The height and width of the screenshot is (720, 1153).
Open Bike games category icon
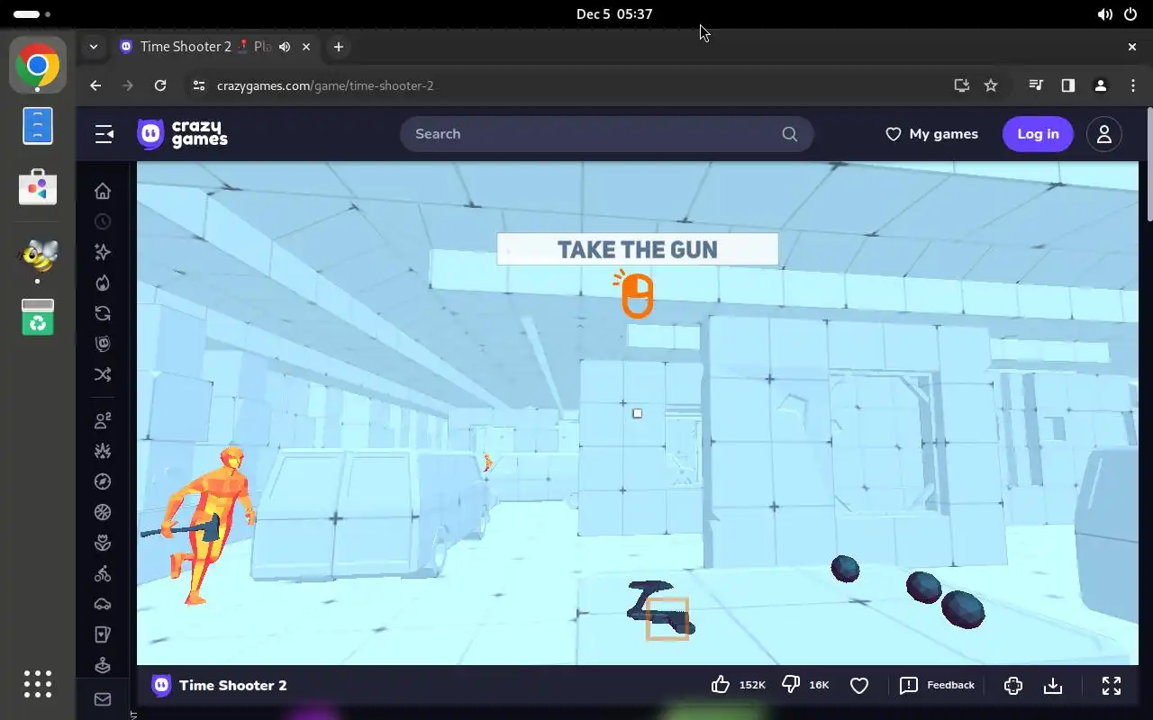(103, 573)
